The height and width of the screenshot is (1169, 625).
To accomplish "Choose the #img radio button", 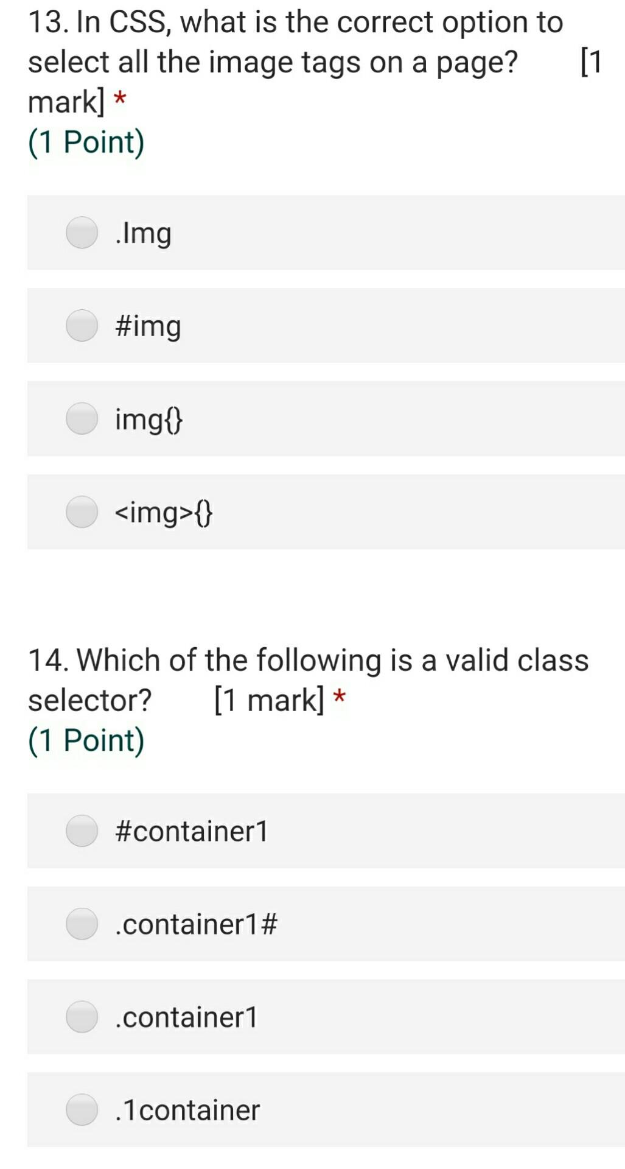I will coord(82,326).
